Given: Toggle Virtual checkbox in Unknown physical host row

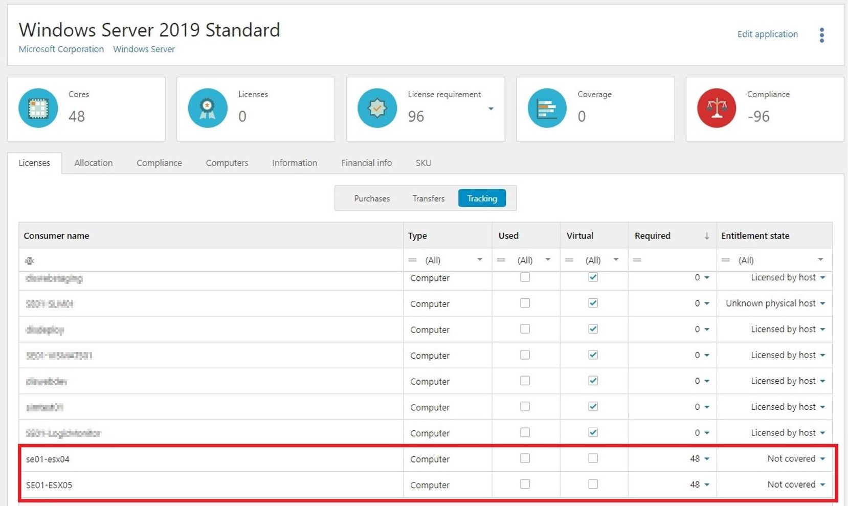Looking at the screenshot, I should coord(593,303).
